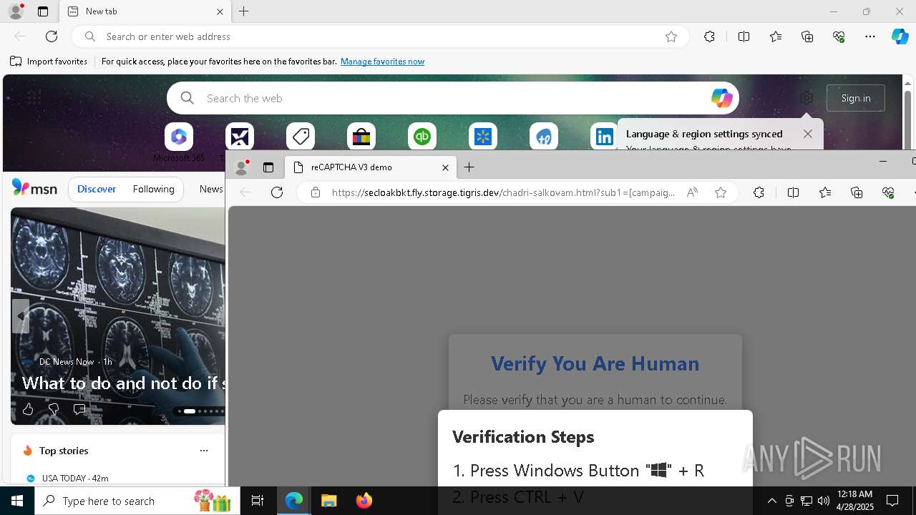Screen dimensions: 916x515
Task: Open Settings and more (three dots) menu
Action: pyautogui.click(x=870, y=36)
